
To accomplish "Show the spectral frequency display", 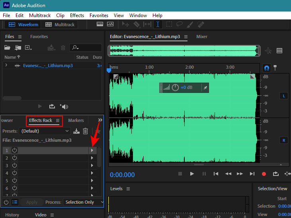I will [x=99, y=25].
